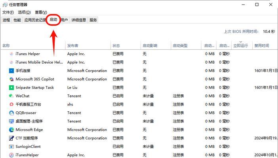
Task: Click the xhs publisher cell
Action: [70, 104]
